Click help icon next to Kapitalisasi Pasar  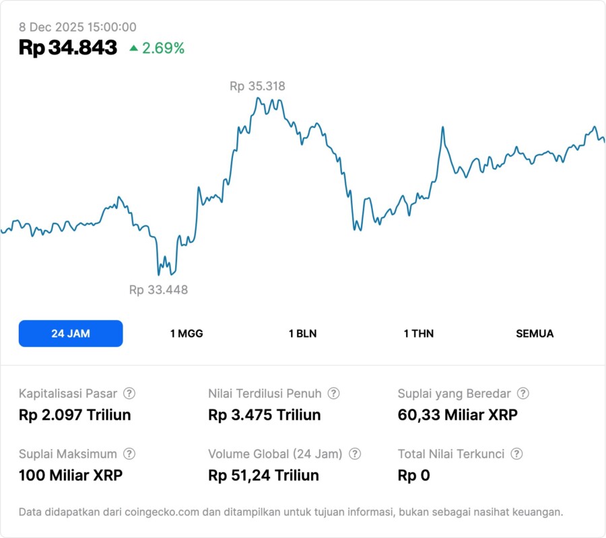(129, 393)
